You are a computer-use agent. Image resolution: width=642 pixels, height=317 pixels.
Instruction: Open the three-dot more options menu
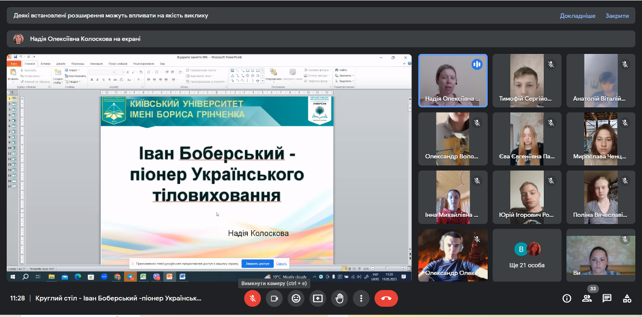pos(362,298)
